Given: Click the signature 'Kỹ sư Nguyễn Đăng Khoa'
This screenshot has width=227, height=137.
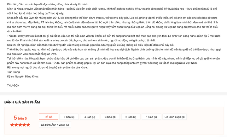Looking at the screenshot, I should (23, 76).
